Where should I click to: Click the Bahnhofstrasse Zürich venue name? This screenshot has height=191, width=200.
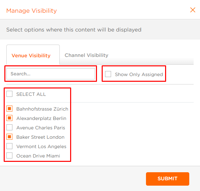42,109
